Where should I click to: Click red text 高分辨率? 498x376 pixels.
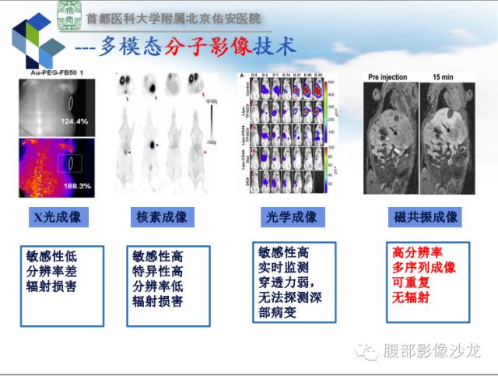pyautogui.click(x=417, y=252)
